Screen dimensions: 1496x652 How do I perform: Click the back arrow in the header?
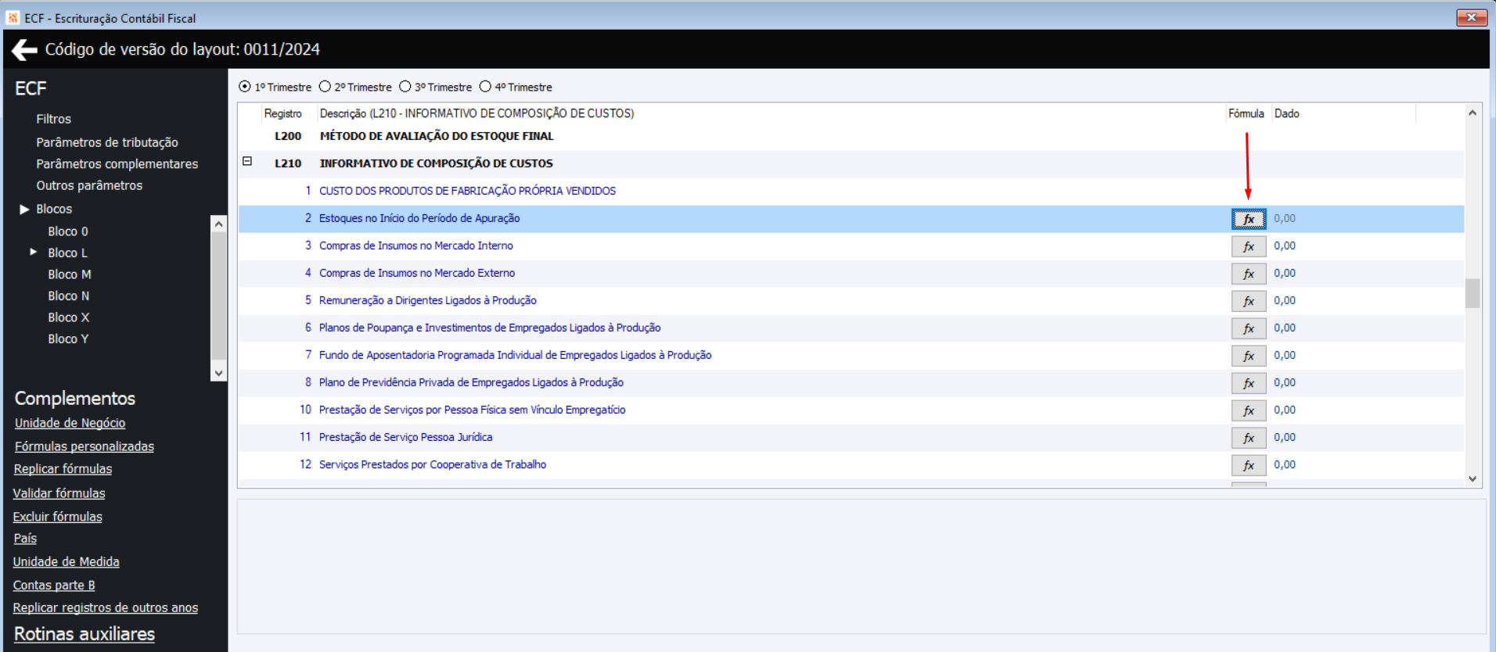pyautogui.click(x=24, y=50)
